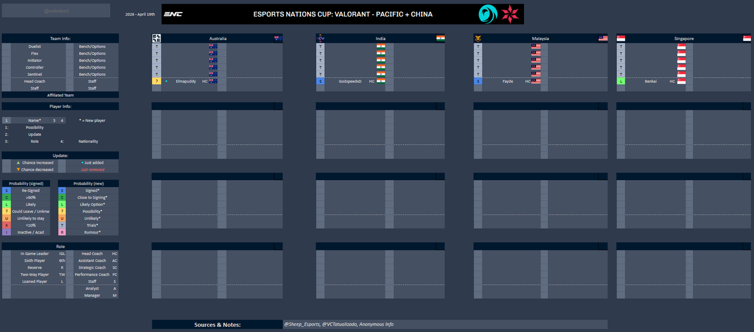Click yellow ? swatch beside Possibility*
The image size is (754, 332).
pos(62,211)
